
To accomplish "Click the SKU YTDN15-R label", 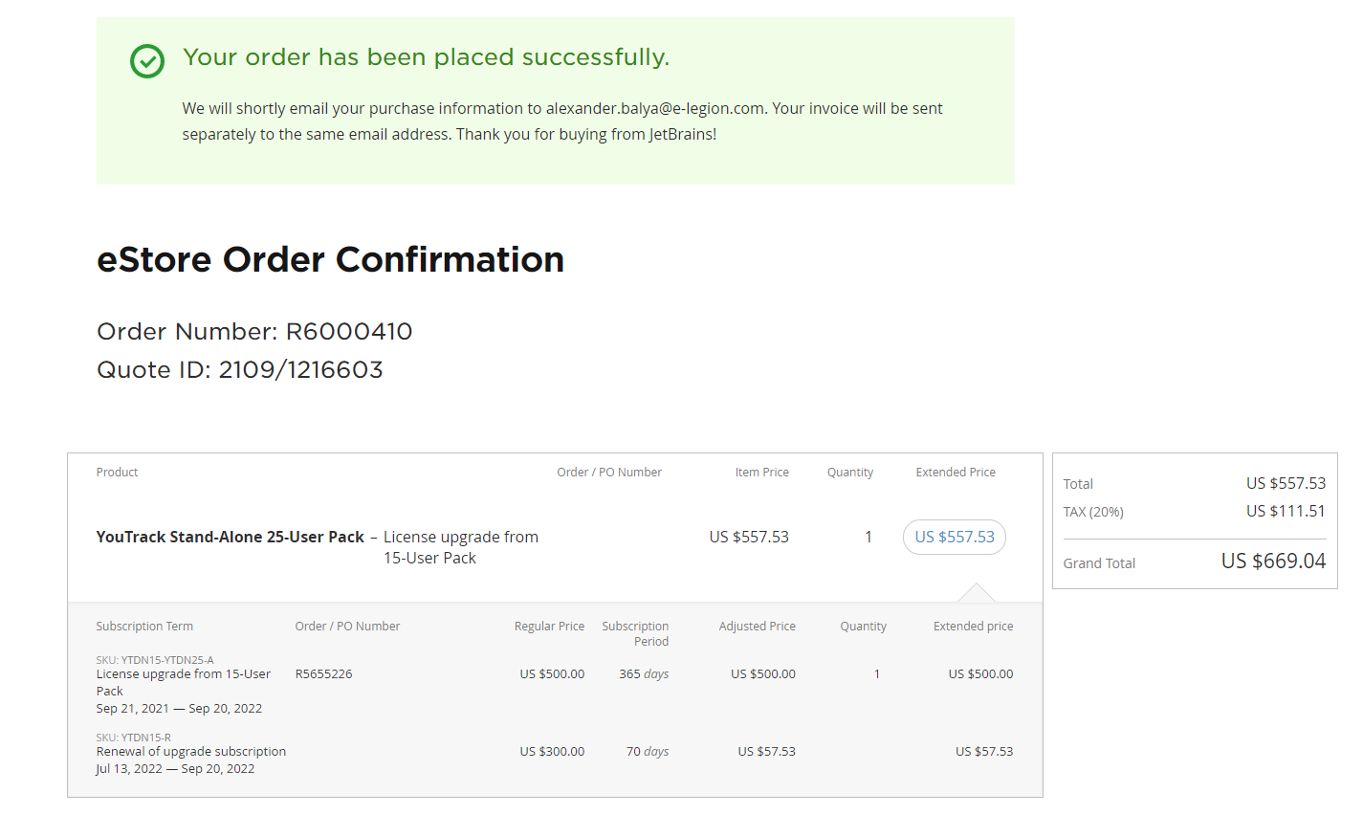I will pos(133,738).
